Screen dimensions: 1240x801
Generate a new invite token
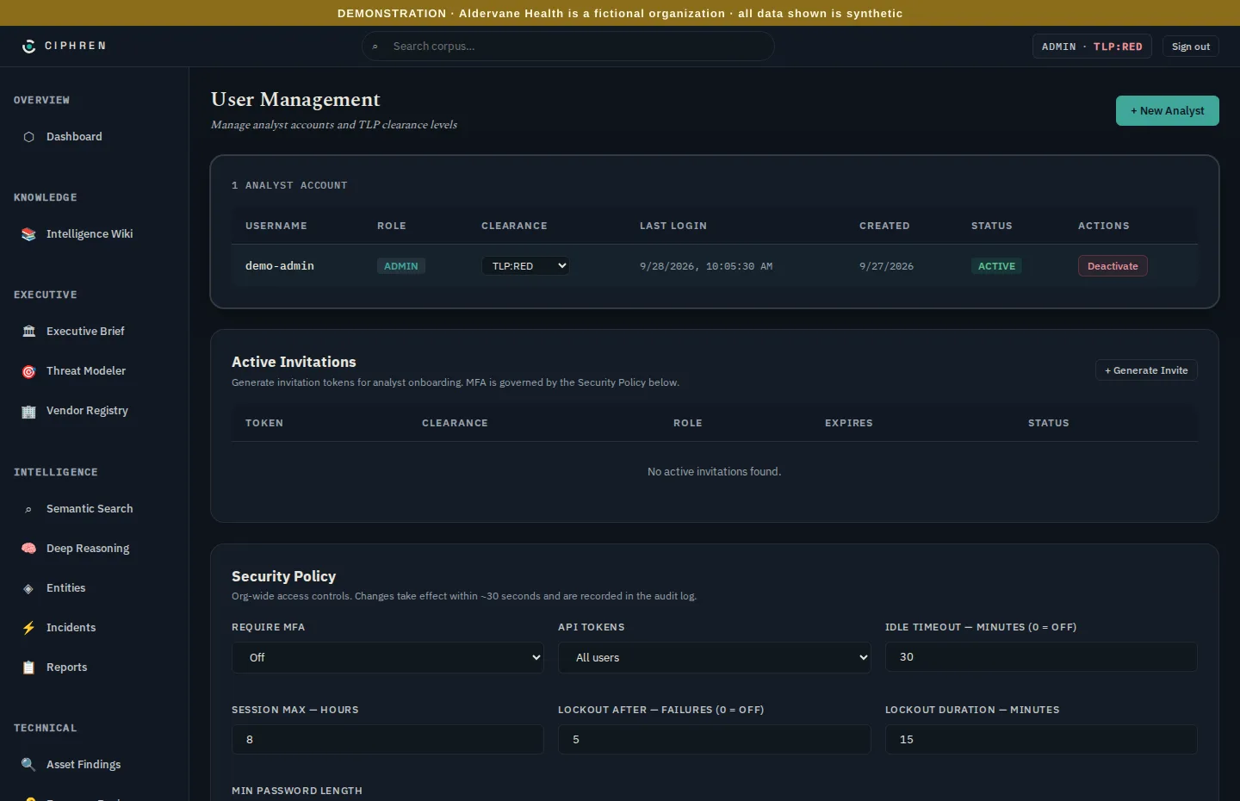click(1146, 370)
